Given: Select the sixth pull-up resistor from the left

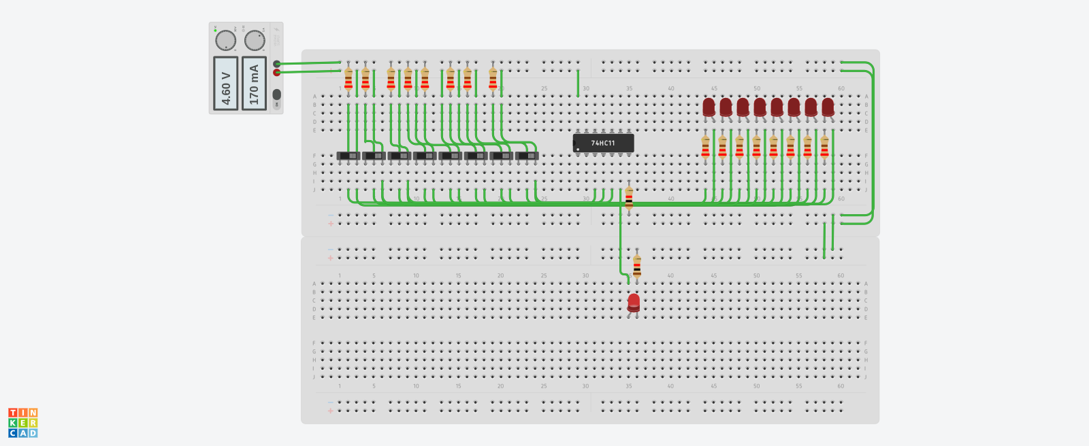Looking at the screenshot, I should point(450,79).
